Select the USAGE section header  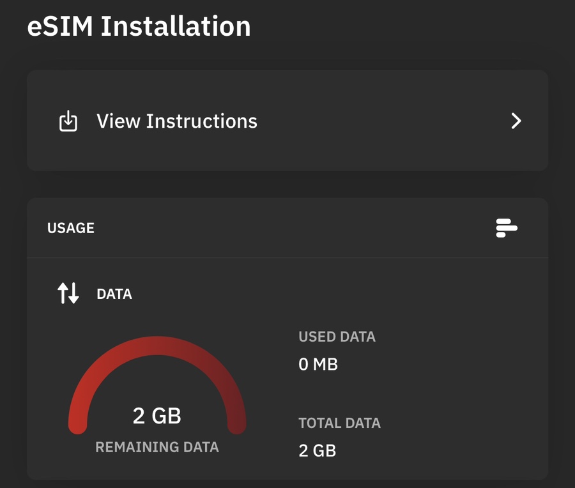tap(71, 227)
